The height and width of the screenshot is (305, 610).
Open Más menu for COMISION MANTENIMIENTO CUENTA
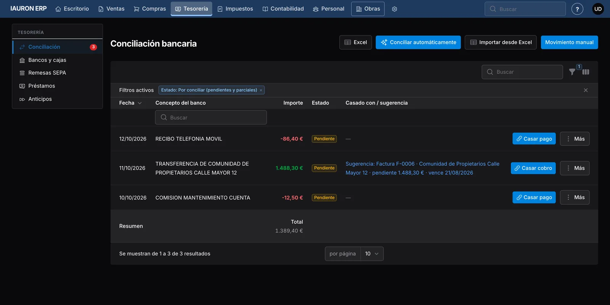pyautogui.click(x=575, y=197)
